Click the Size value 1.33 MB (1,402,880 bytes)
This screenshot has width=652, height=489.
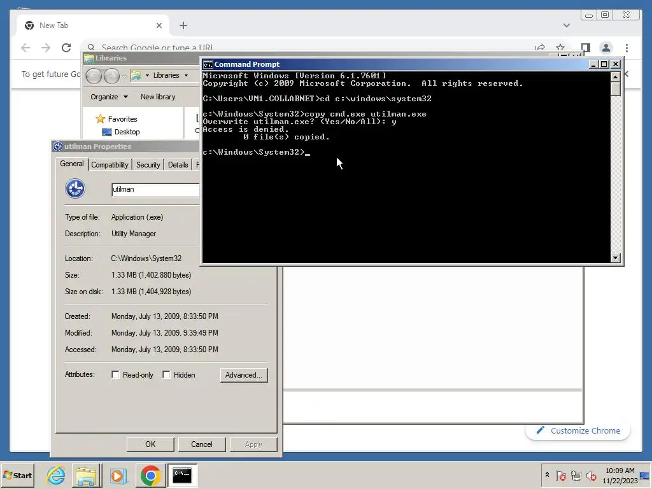[x=151, y=275]
